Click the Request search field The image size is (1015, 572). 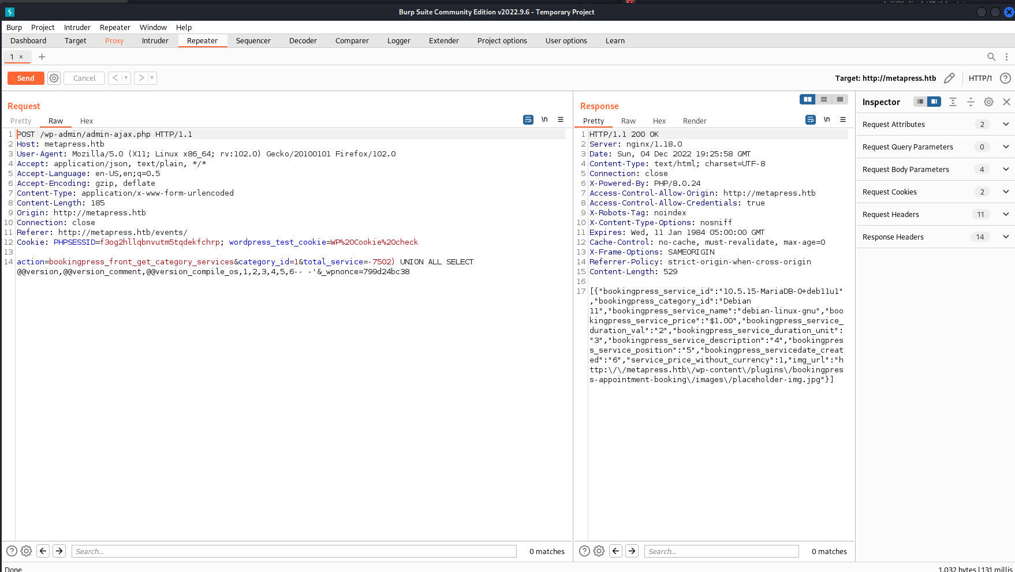click(x=294, y=551)
